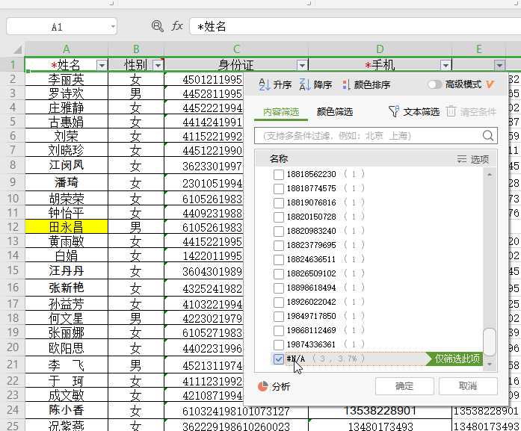Click the 文本筛选 funnel icon
The width and height of the screenshot is (521, 431).
point(394,111)
